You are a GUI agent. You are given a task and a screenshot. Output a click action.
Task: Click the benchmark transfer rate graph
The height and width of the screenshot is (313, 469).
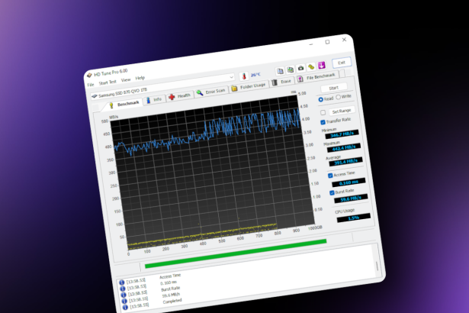tap(212, 173)
